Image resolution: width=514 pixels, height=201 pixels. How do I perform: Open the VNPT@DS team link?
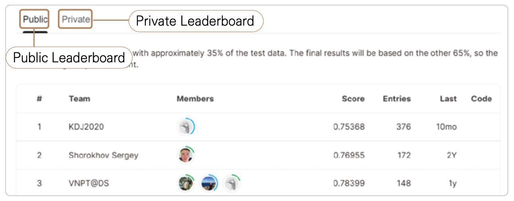(88, 183)
